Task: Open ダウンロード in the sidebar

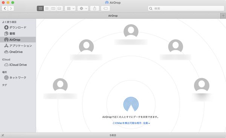Action: 18,27
